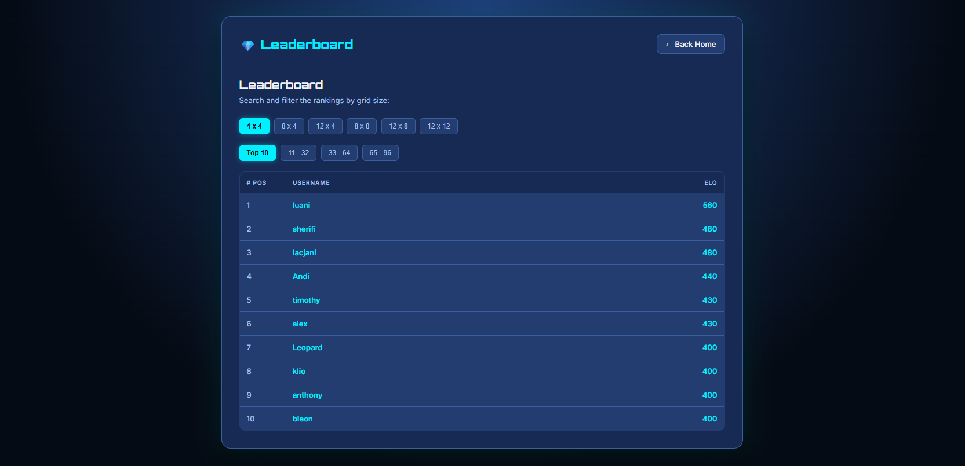Select bleon at position 10
This screenshot has height=466, width=965.
point(303,419)
